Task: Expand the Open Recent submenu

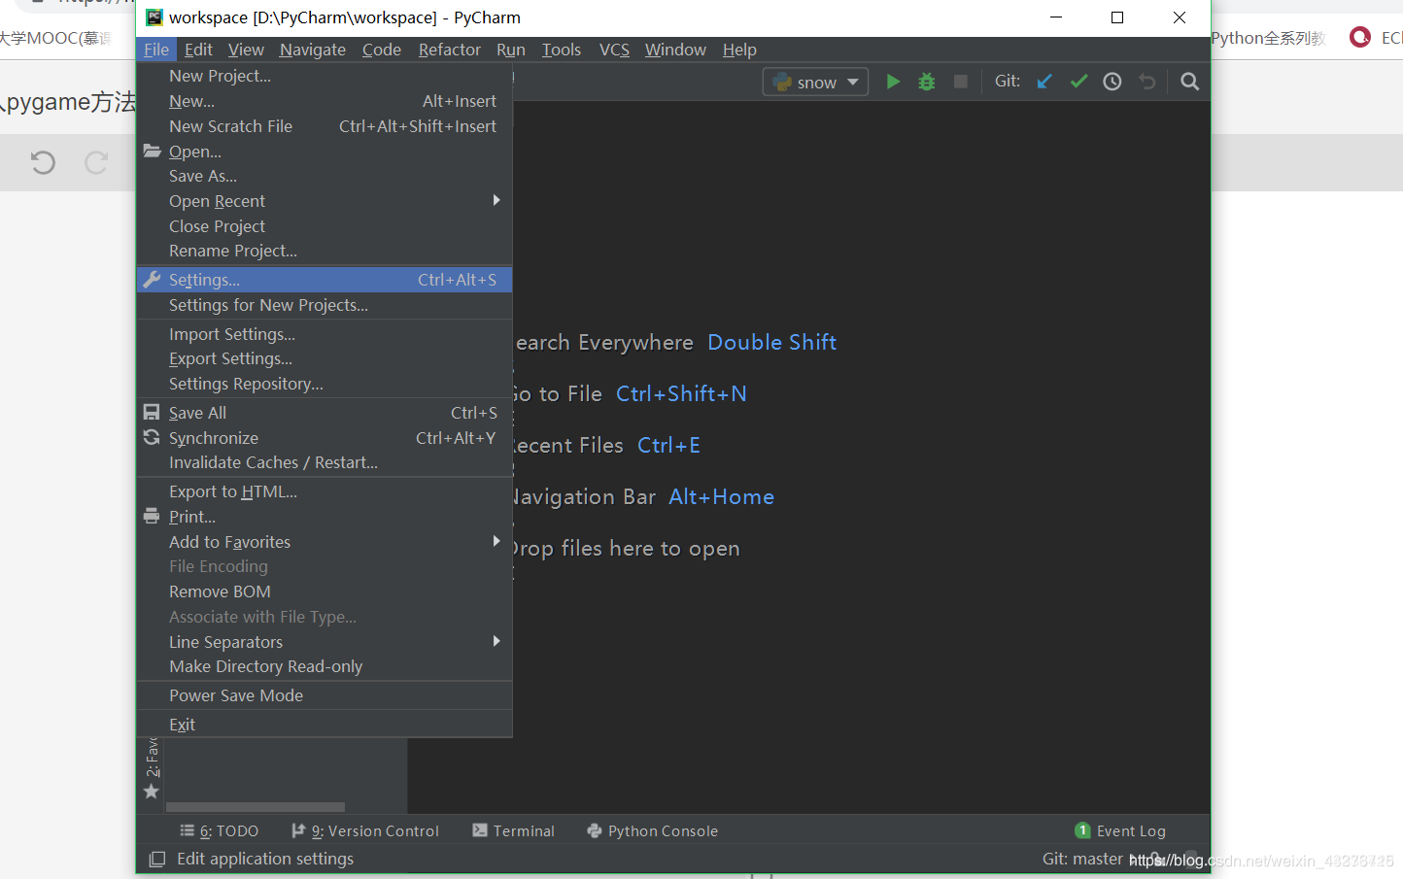Action: [x=217, y=200]
